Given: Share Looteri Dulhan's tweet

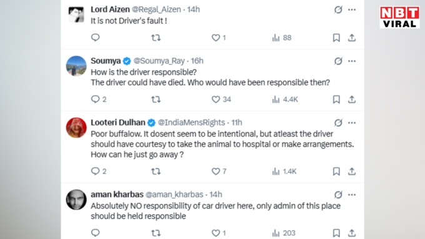Looking at the screenshot, I should [x=352, y=172].
